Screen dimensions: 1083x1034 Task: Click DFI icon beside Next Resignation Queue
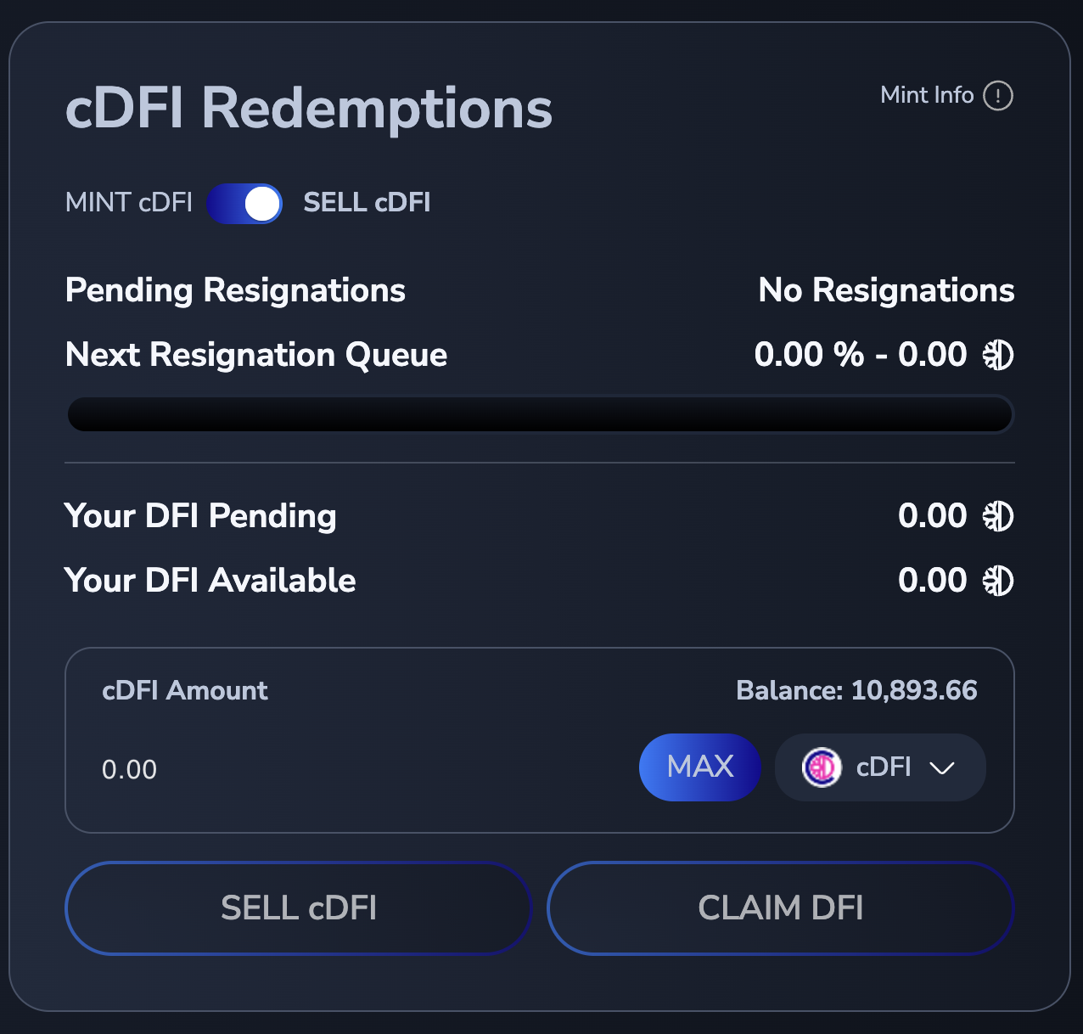tap(998, 355)
